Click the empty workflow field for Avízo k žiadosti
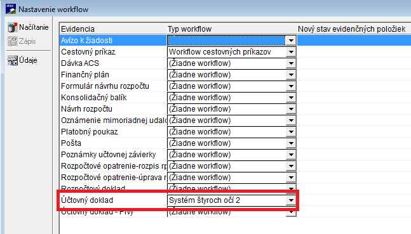The height and width of the screenshot is (234, 411). 227,41
